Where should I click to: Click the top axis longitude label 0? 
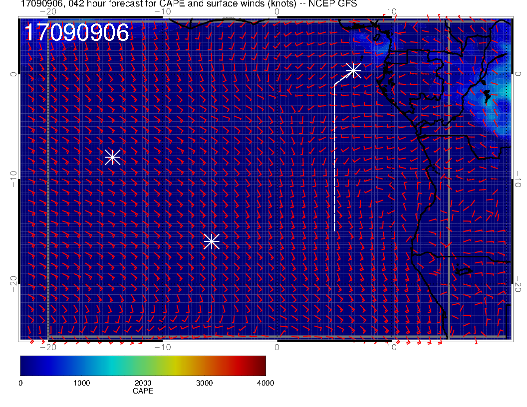click(x=277, y=12)
